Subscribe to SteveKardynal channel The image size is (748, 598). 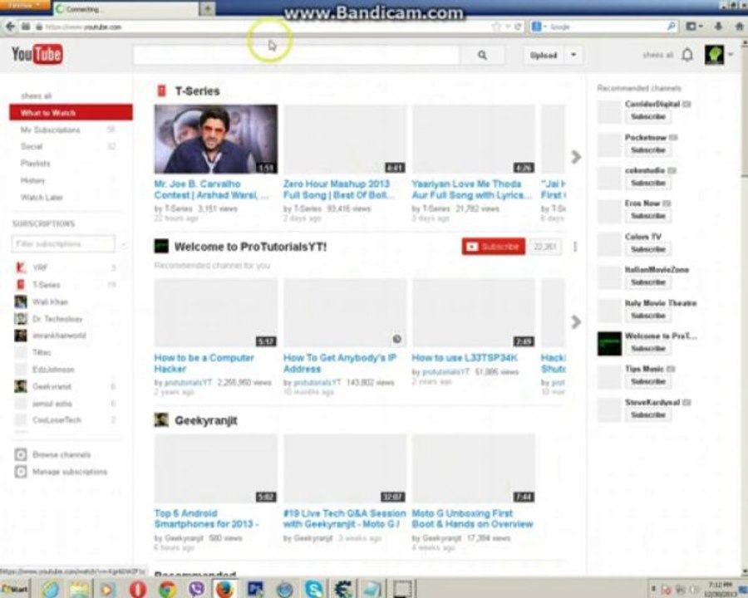(x=647, y=414)
